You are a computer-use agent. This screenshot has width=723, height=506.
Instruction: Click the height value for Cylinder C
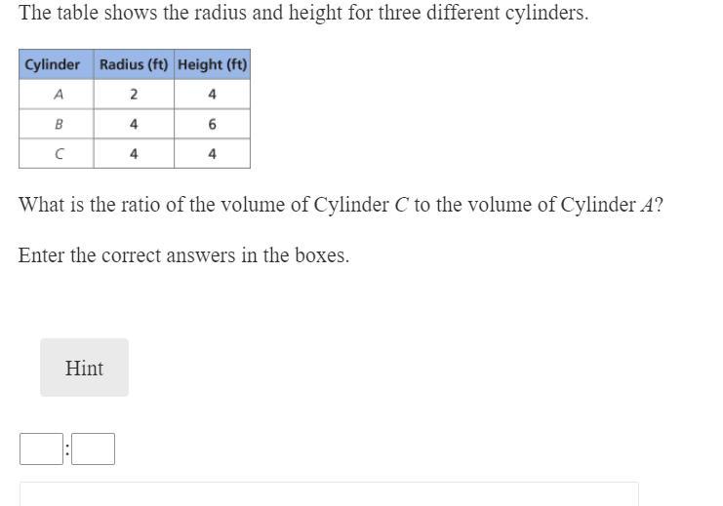(x=212, y=154)
